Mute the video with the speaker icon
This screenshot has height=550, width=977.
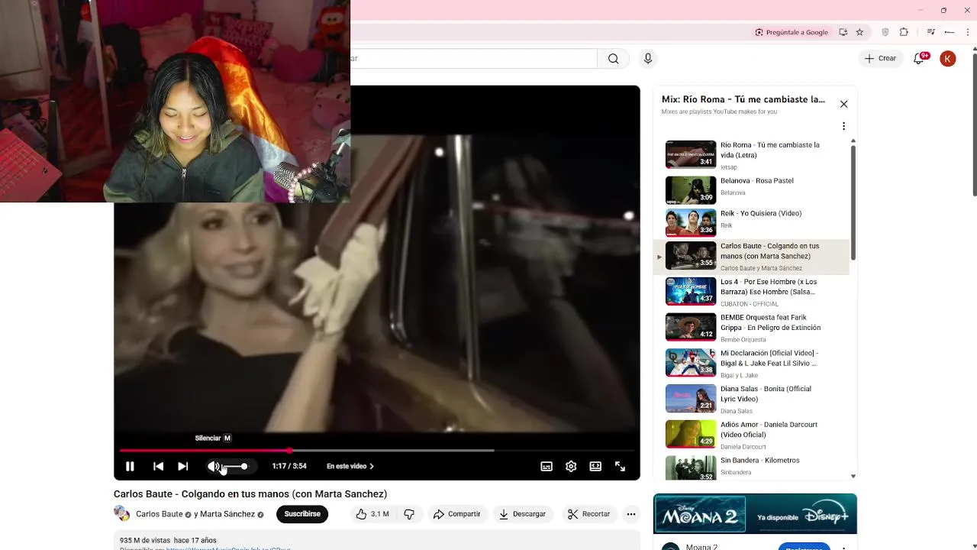pos(214,466)
